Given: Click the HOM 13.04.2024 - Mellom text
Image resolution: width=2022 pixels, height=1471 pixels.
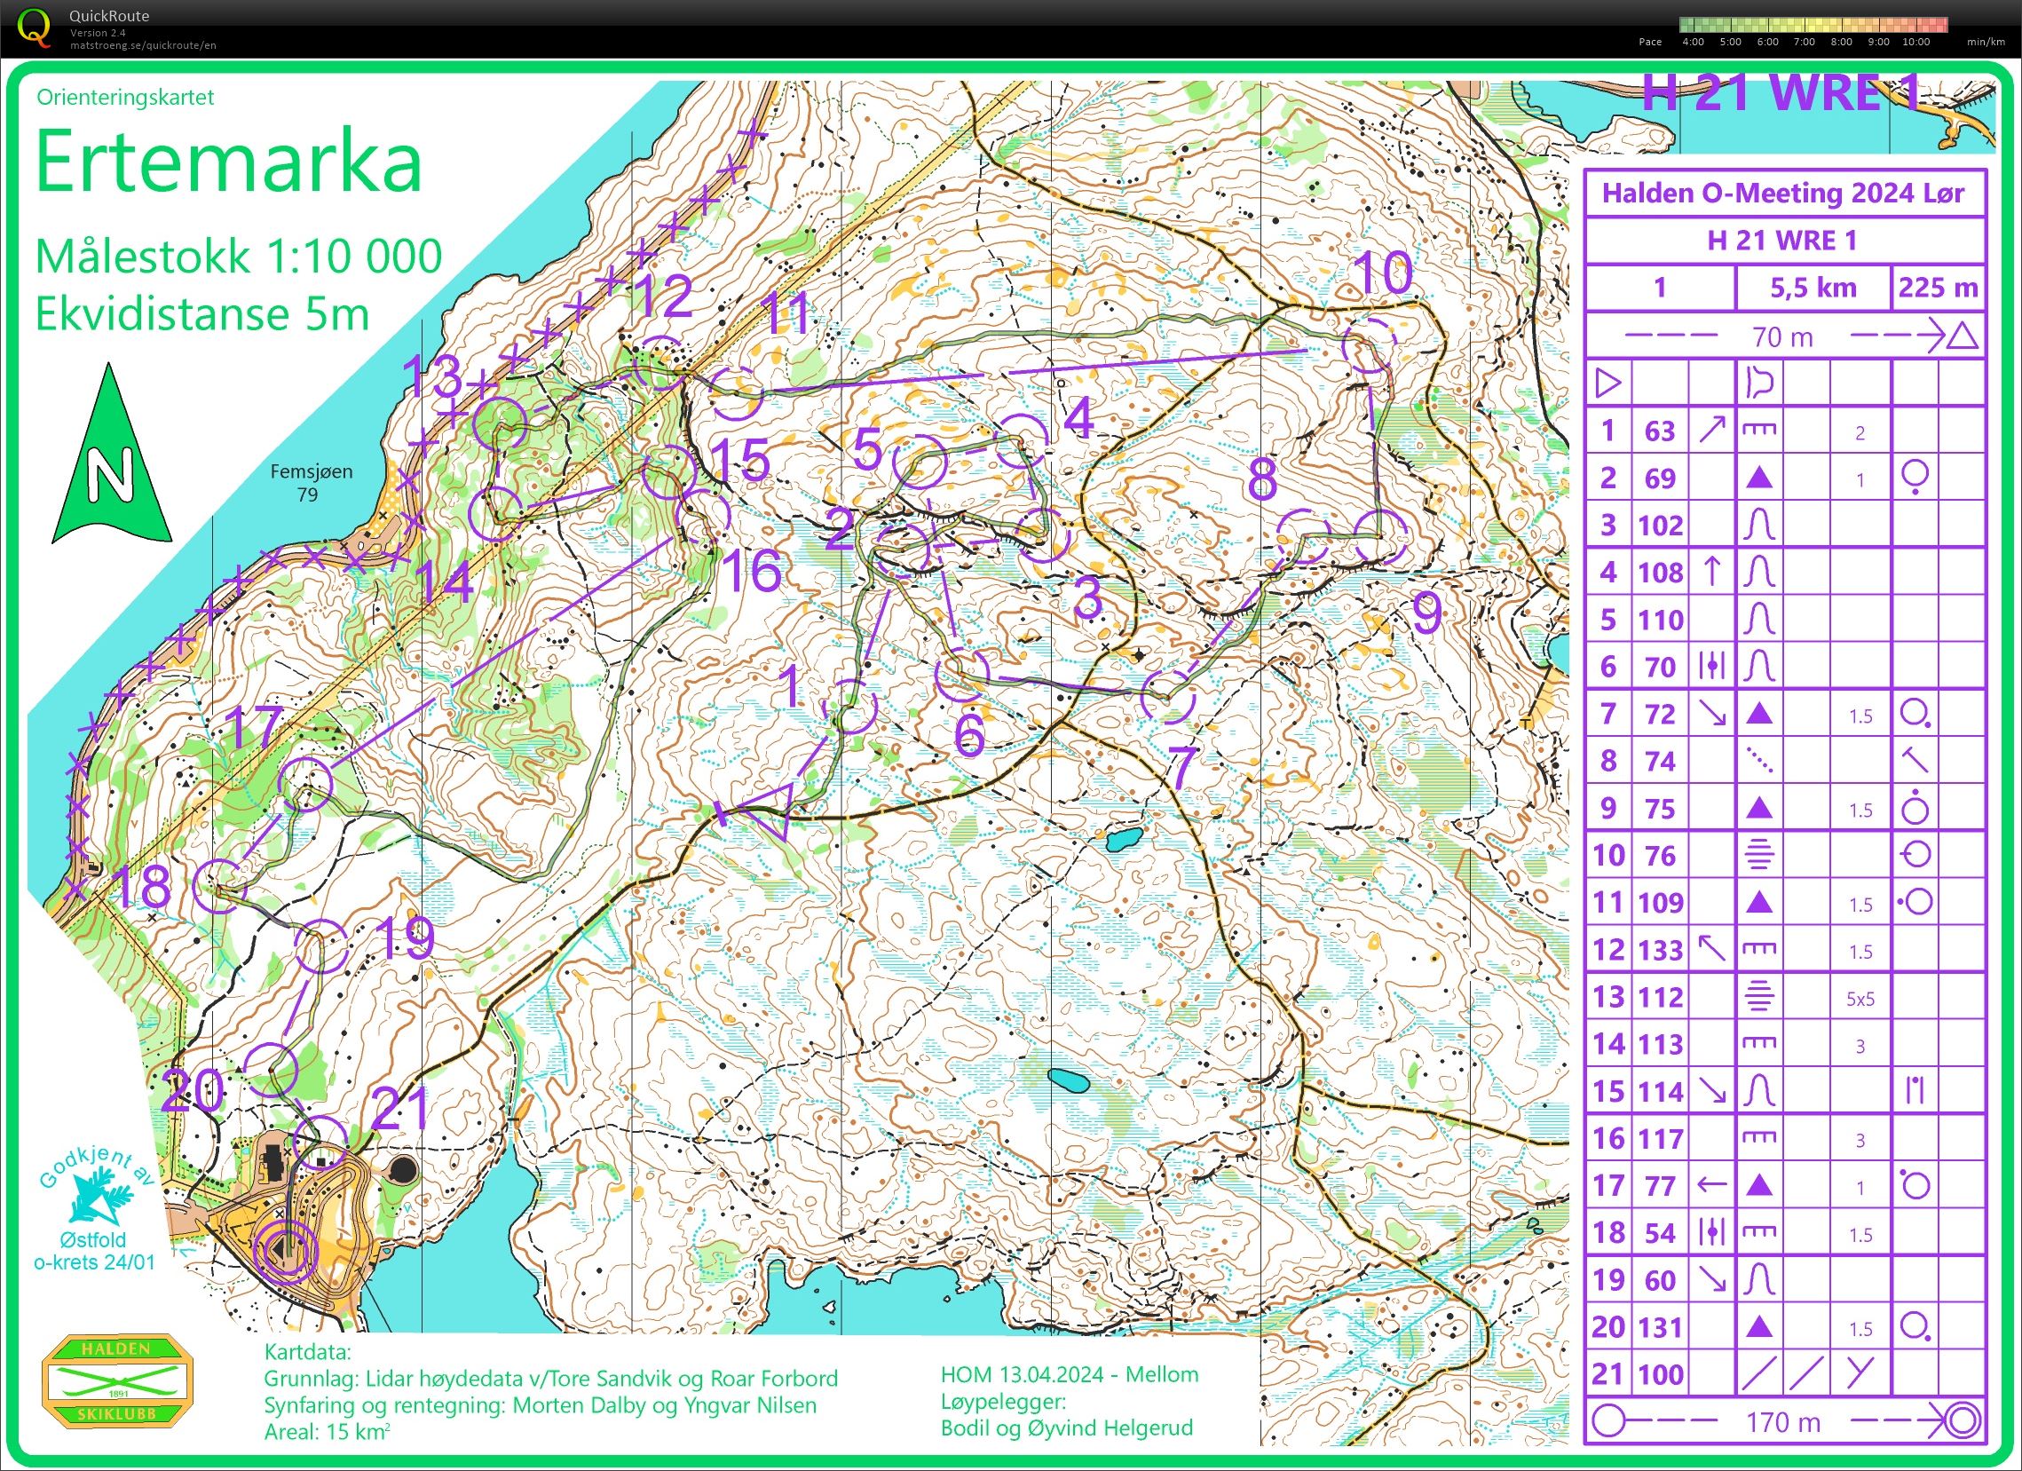Looking at the screenshot, I should click(1069, 1374).
